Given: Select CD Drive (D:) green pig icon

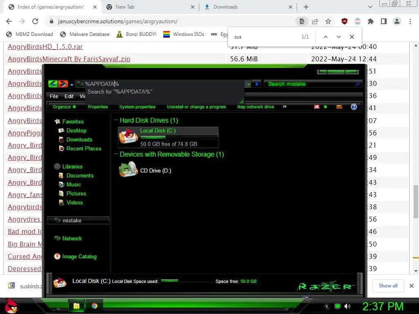Looking at the screenshot, I should click(128, 170).
